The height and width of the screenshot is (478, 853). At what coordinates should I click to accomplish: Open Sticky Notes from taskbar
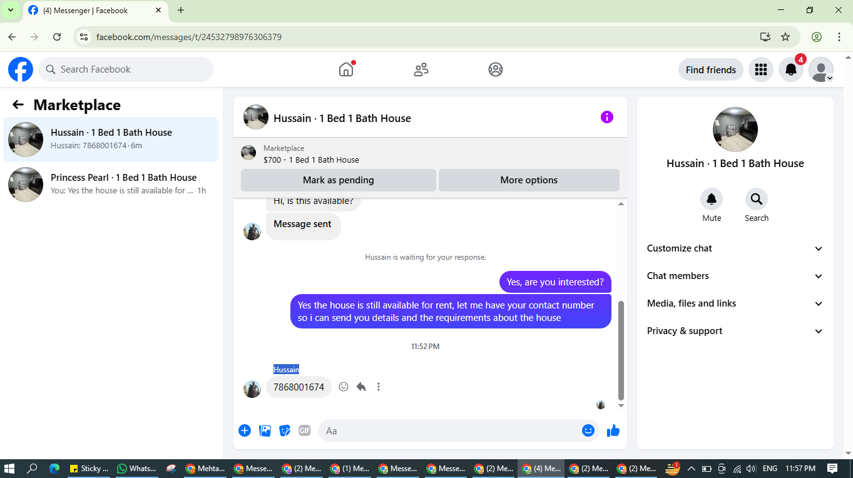pos(89,468)
